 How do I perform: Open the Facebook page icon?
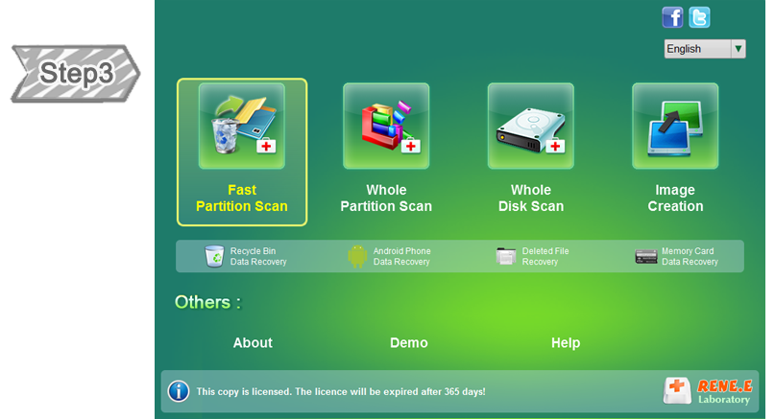click(672, 17)
